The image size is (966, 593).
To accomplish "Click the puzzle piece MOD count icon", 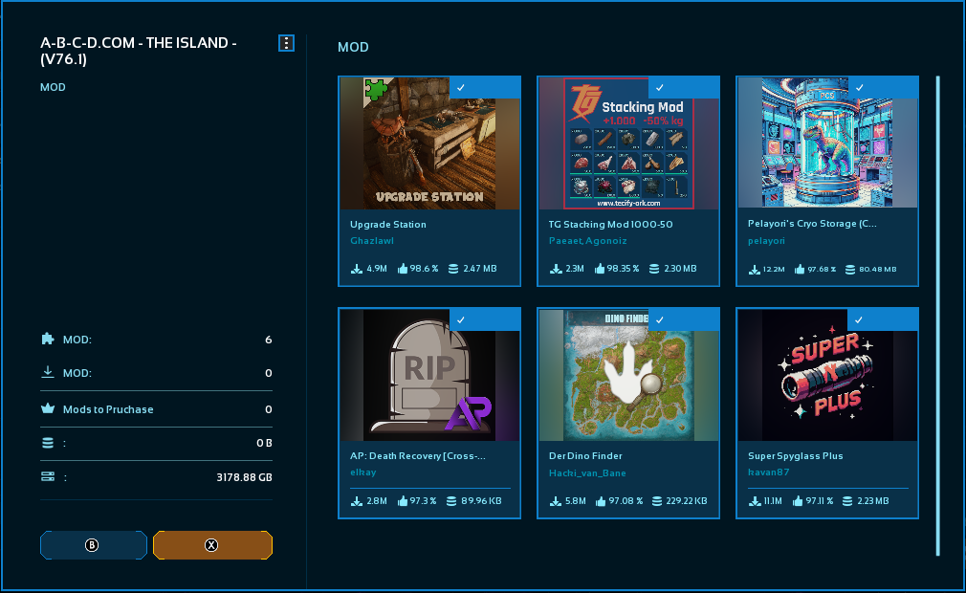I will click(x=48, y=340).
